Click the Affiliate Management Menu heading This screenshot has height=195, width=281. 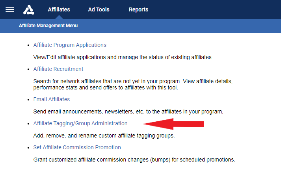[48, 26]
